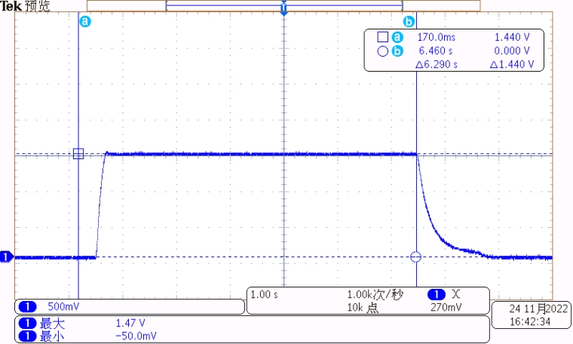Screen dimensions: 573x344
Task: Click the 1.00 s timebase readout
Action: coord(265,294)
